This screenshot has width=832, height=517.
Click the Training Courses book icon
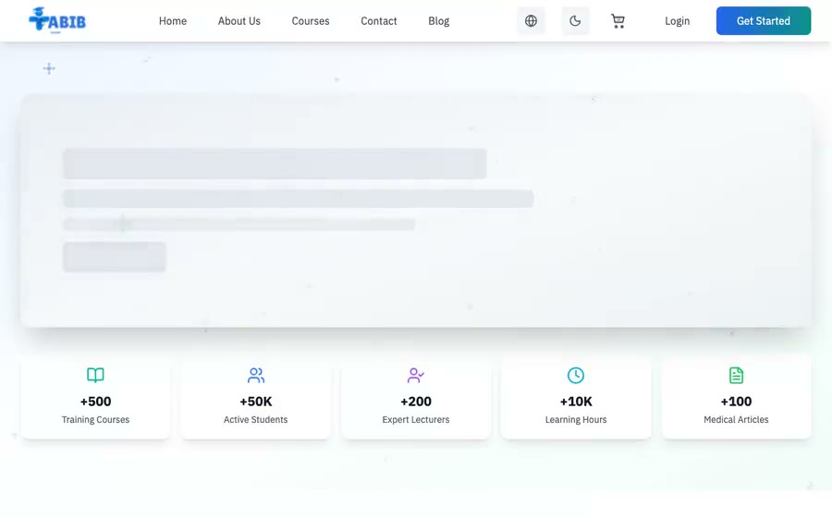[x=95, y=375]
